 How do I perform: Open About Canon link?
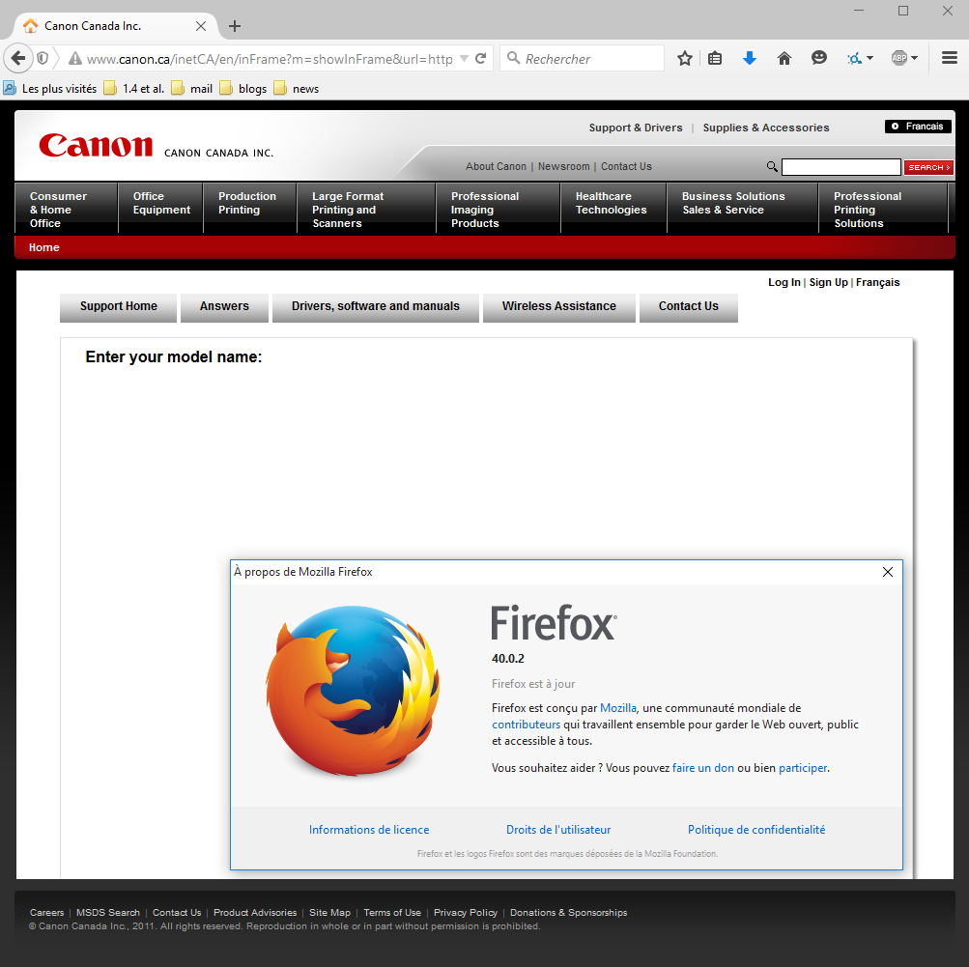coord(496,166)
